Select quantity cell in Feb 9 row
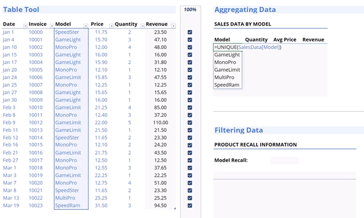 [129, 123]
